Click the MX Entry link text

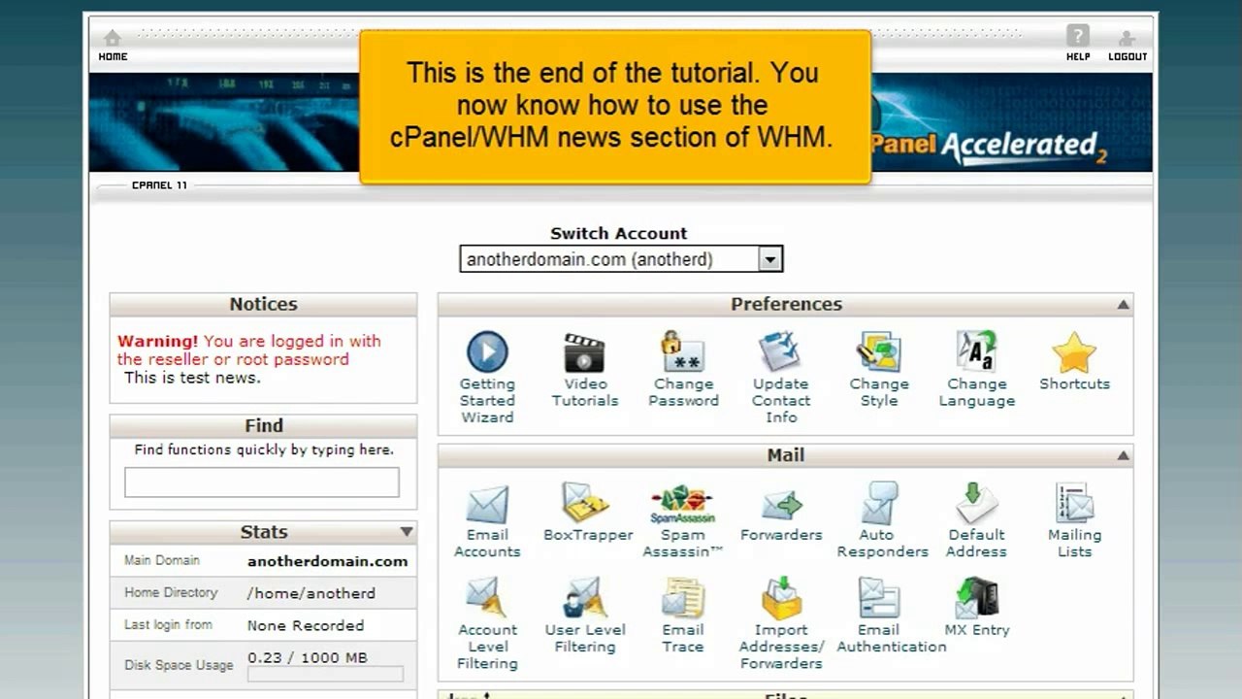[x=977, y=630]
